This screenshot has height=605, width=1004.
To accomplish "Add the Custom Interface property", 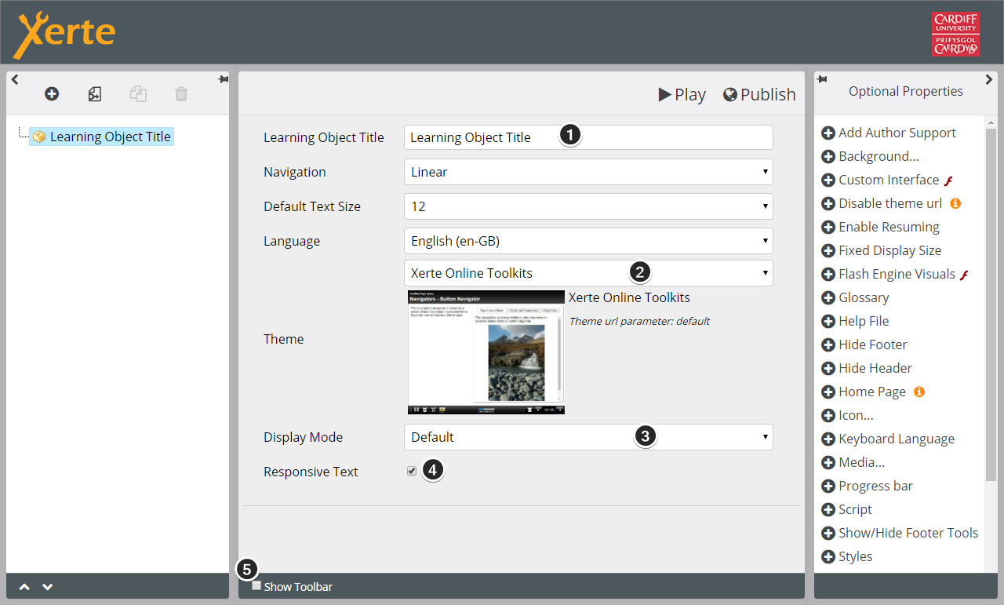I will pyautogui.click(x=880, y=180).
